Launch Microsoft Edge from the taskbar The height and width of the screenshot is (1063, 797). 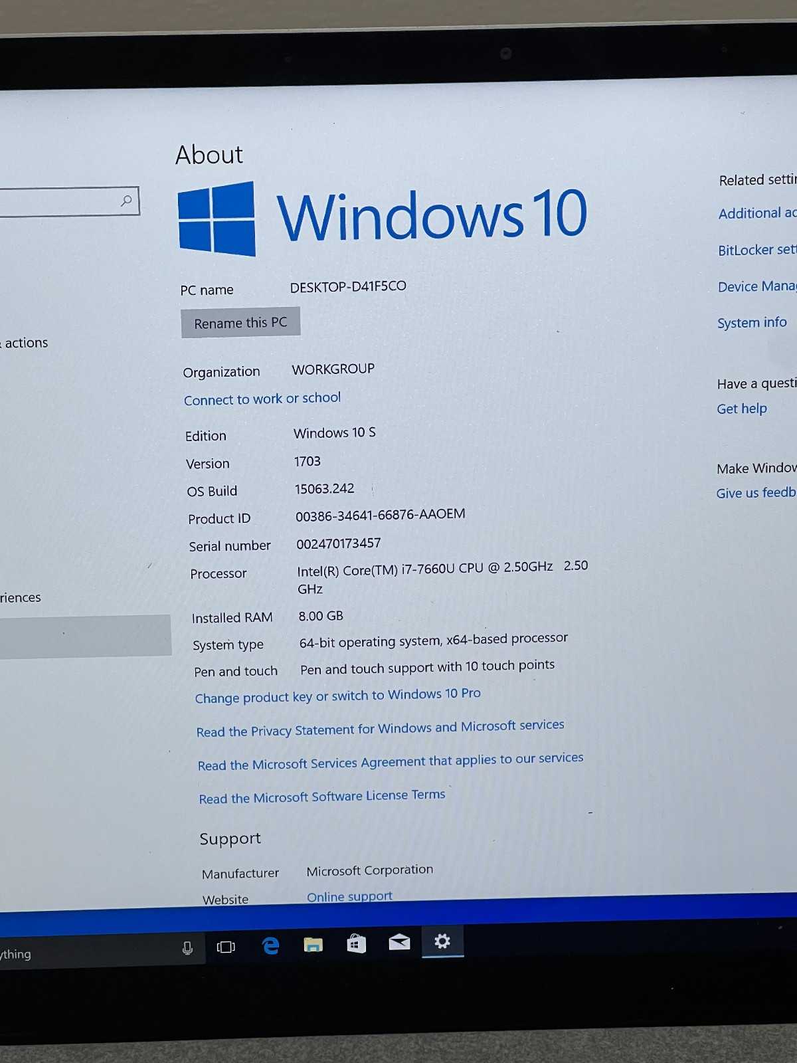[270, 945]
